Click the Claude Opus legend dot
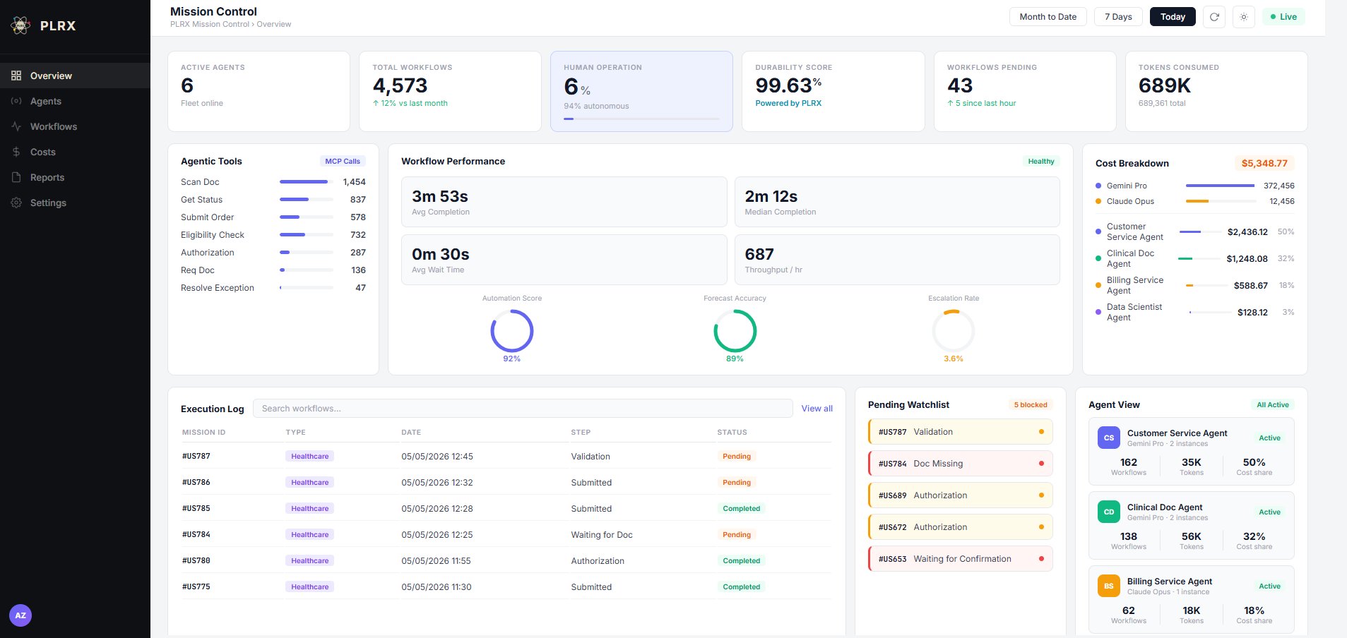 1098,201
